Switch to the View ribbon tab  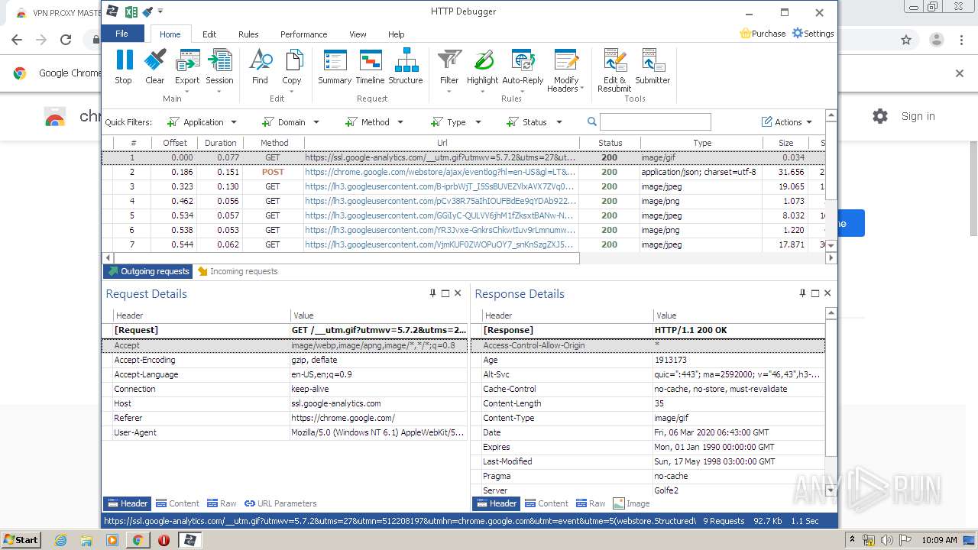tap(358, 34)
